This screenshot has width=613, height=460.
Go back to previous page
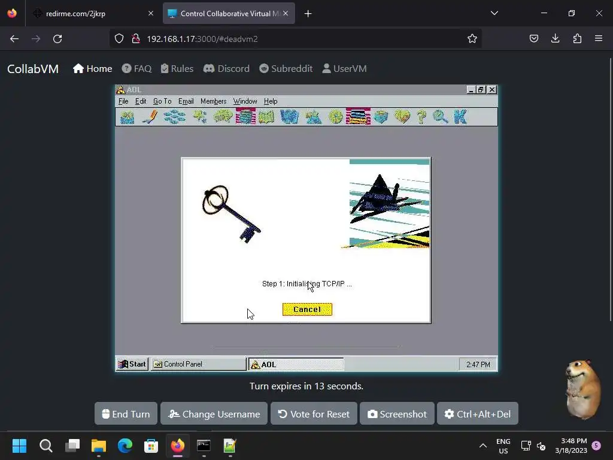tap(14, 39)
